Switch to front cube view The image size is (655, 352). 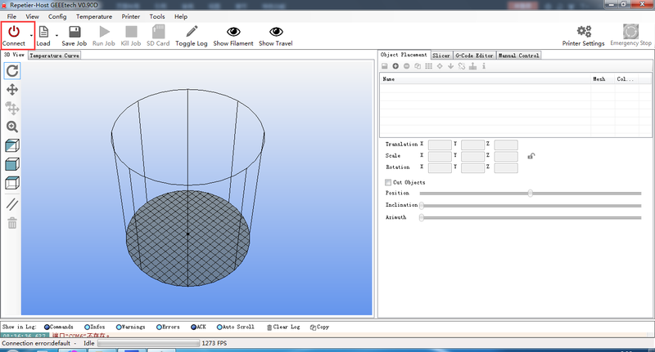[12, 164]
